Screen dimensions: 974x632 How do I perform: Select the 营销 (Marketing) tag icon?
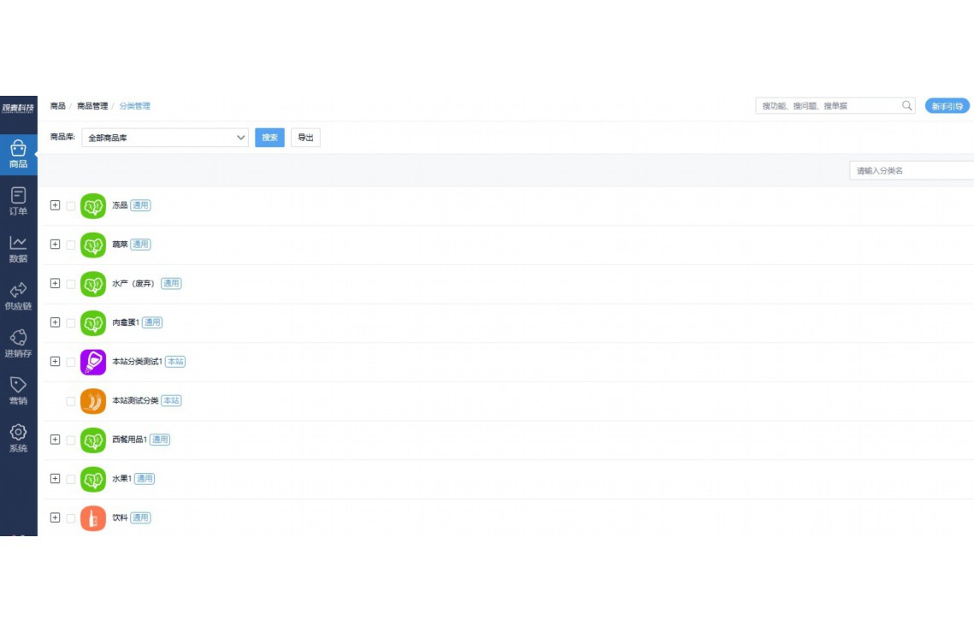tap(18, 386)
